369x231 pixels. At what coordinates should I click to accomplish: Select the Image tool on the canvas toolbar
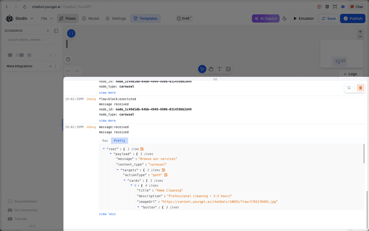point(228,69)
